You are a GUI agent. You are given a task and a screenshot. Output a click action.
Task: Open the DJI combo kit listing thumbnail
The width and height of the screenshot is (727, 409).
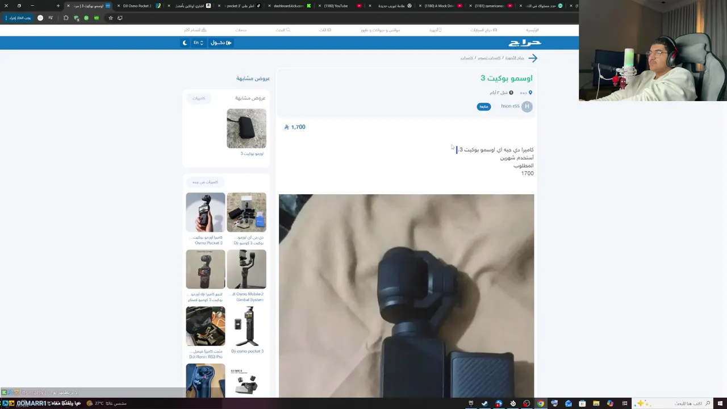coord(246,212)
